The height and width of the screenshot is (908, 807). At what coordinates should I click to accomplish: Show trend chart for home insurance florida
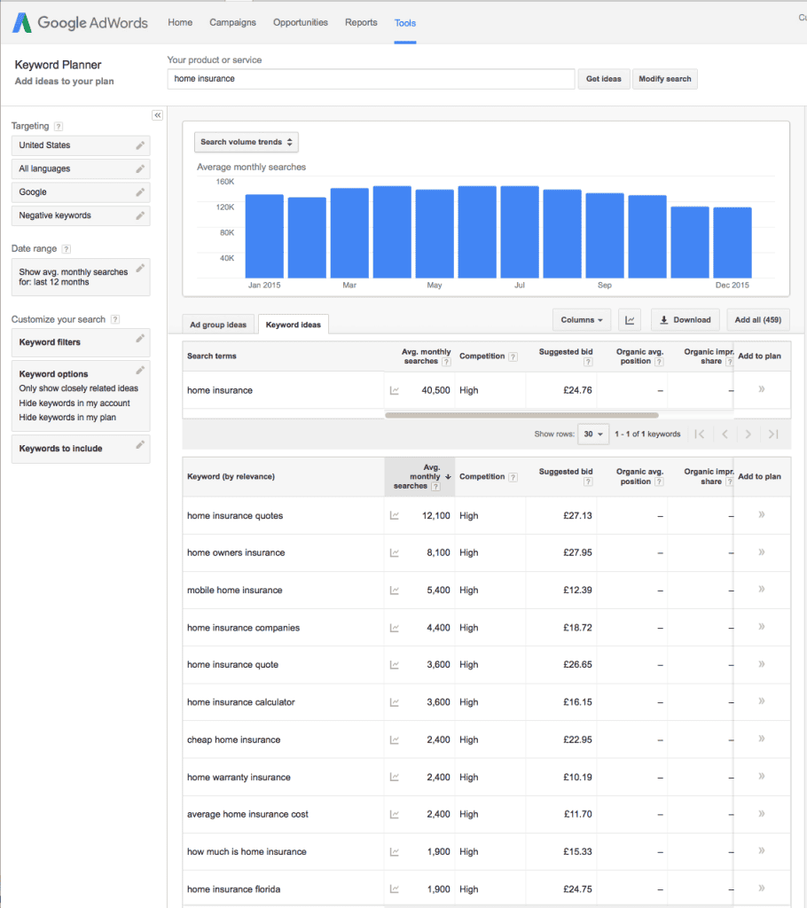[395, 888]
